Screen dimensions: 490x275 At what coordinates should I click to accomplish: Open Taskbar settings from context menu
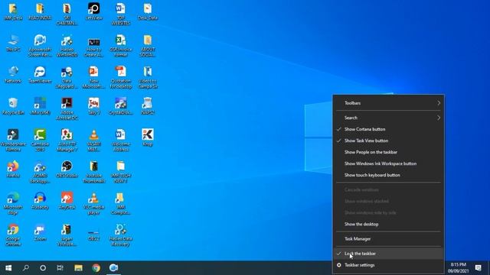click(388, 265)
